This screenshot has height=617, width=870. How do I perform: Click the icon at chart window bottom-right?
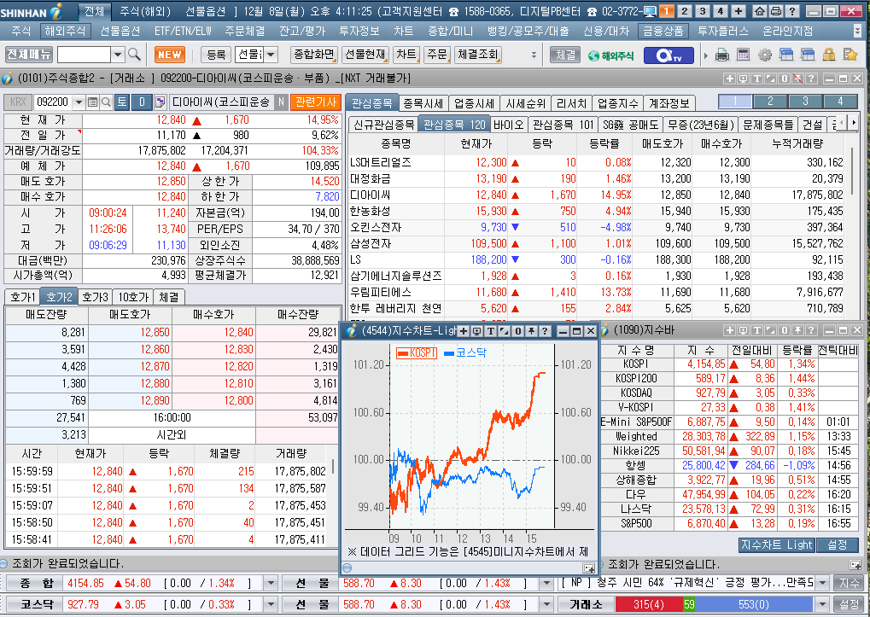589,568
